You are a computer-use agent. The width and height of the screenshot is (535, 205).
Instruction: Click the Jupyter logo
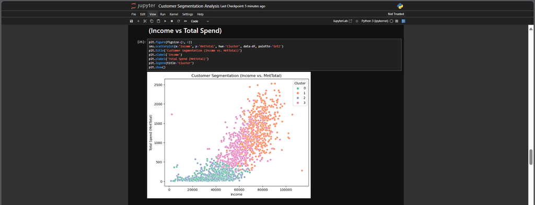(x=143, y=6)
